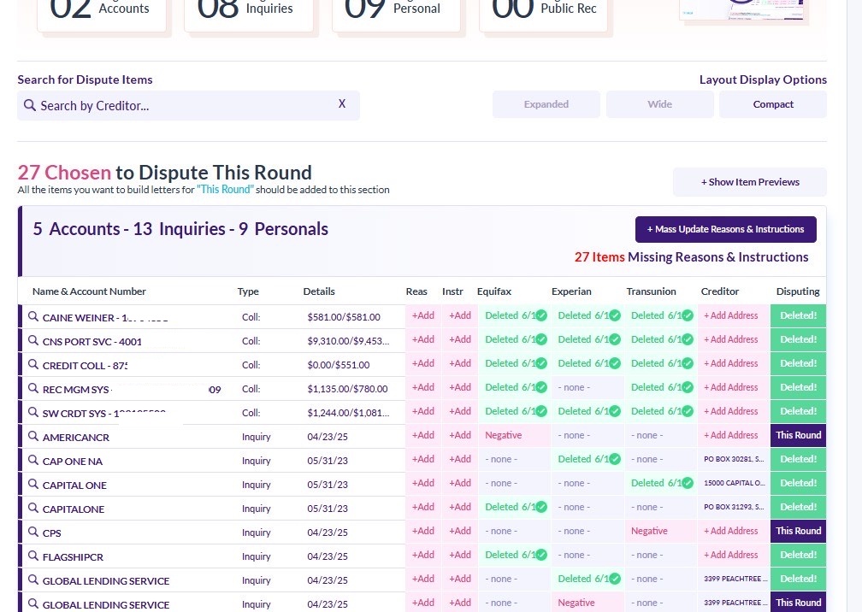
Task: Switch layout display to Compact
Action: pos(772,103)
